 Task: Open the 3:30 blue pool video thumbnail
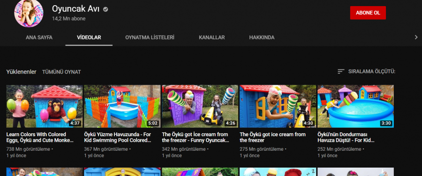tap(355, 106)
